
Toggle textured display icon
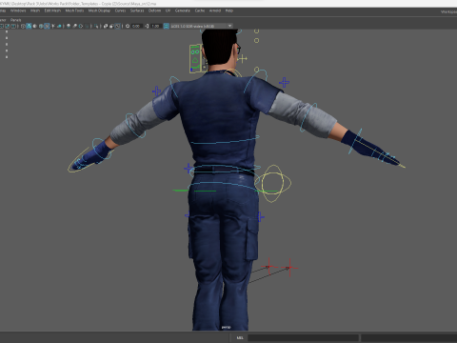click(x=47, y=26)
